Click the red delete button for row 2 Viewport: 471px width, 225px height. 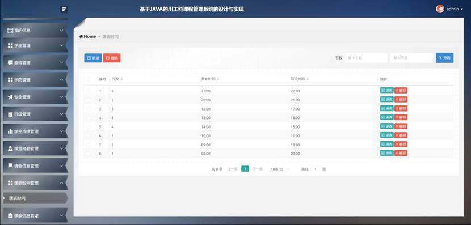401,99
